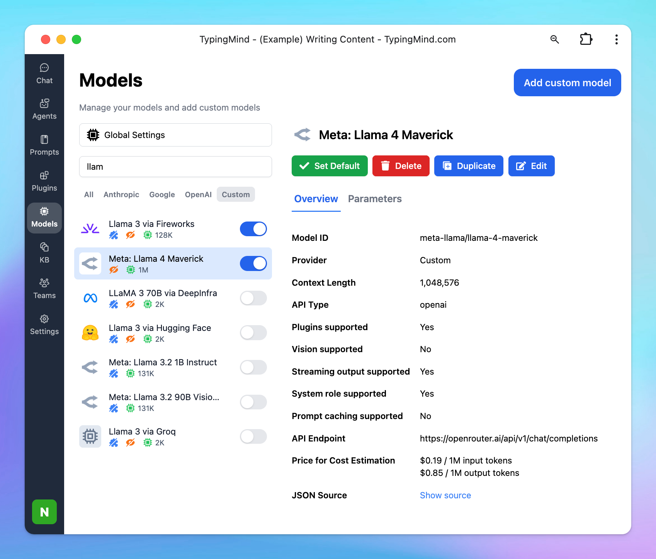
Task: Click the Meta logo for LLaMA 3 70B
Action: [x=90, y=298]
